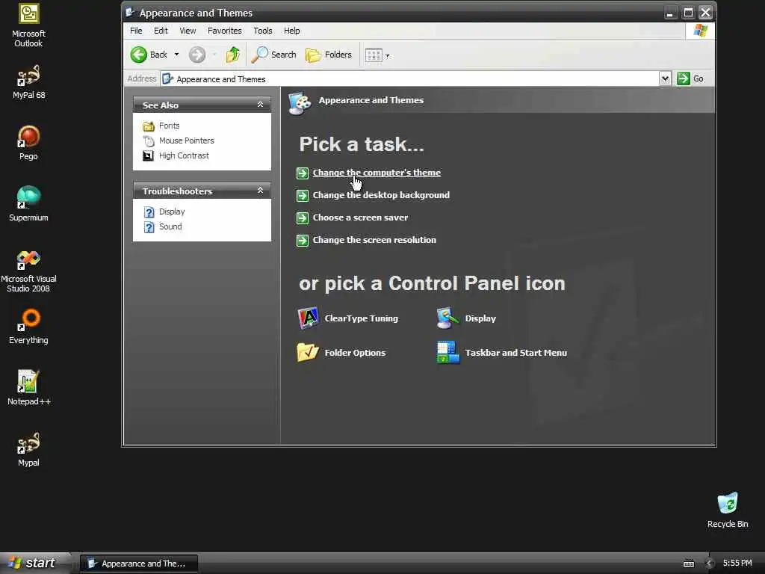Click the keyboard tray icon

[x=688, y=564]
